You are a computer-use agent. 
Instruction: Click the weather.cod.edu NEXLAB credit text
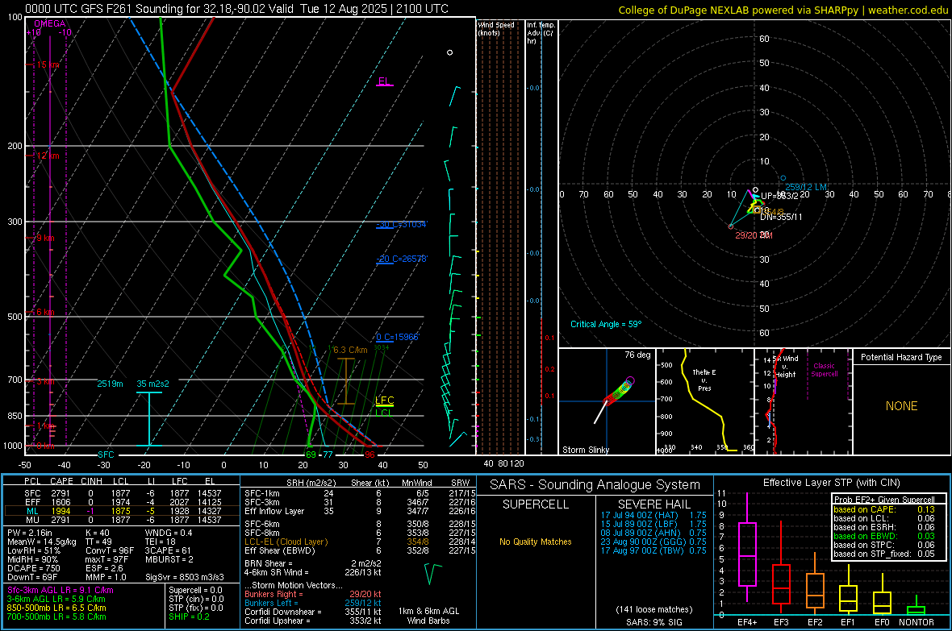[783, 10]
